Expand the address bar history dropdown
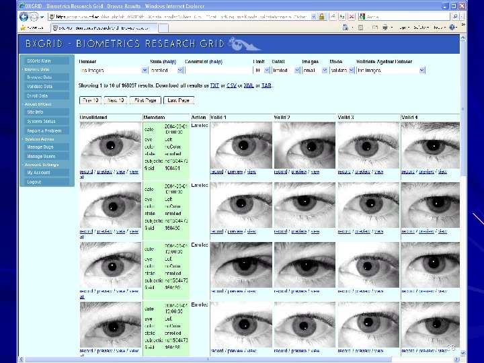The width and height of the screenshot is (484, 363). click(314, 17)
